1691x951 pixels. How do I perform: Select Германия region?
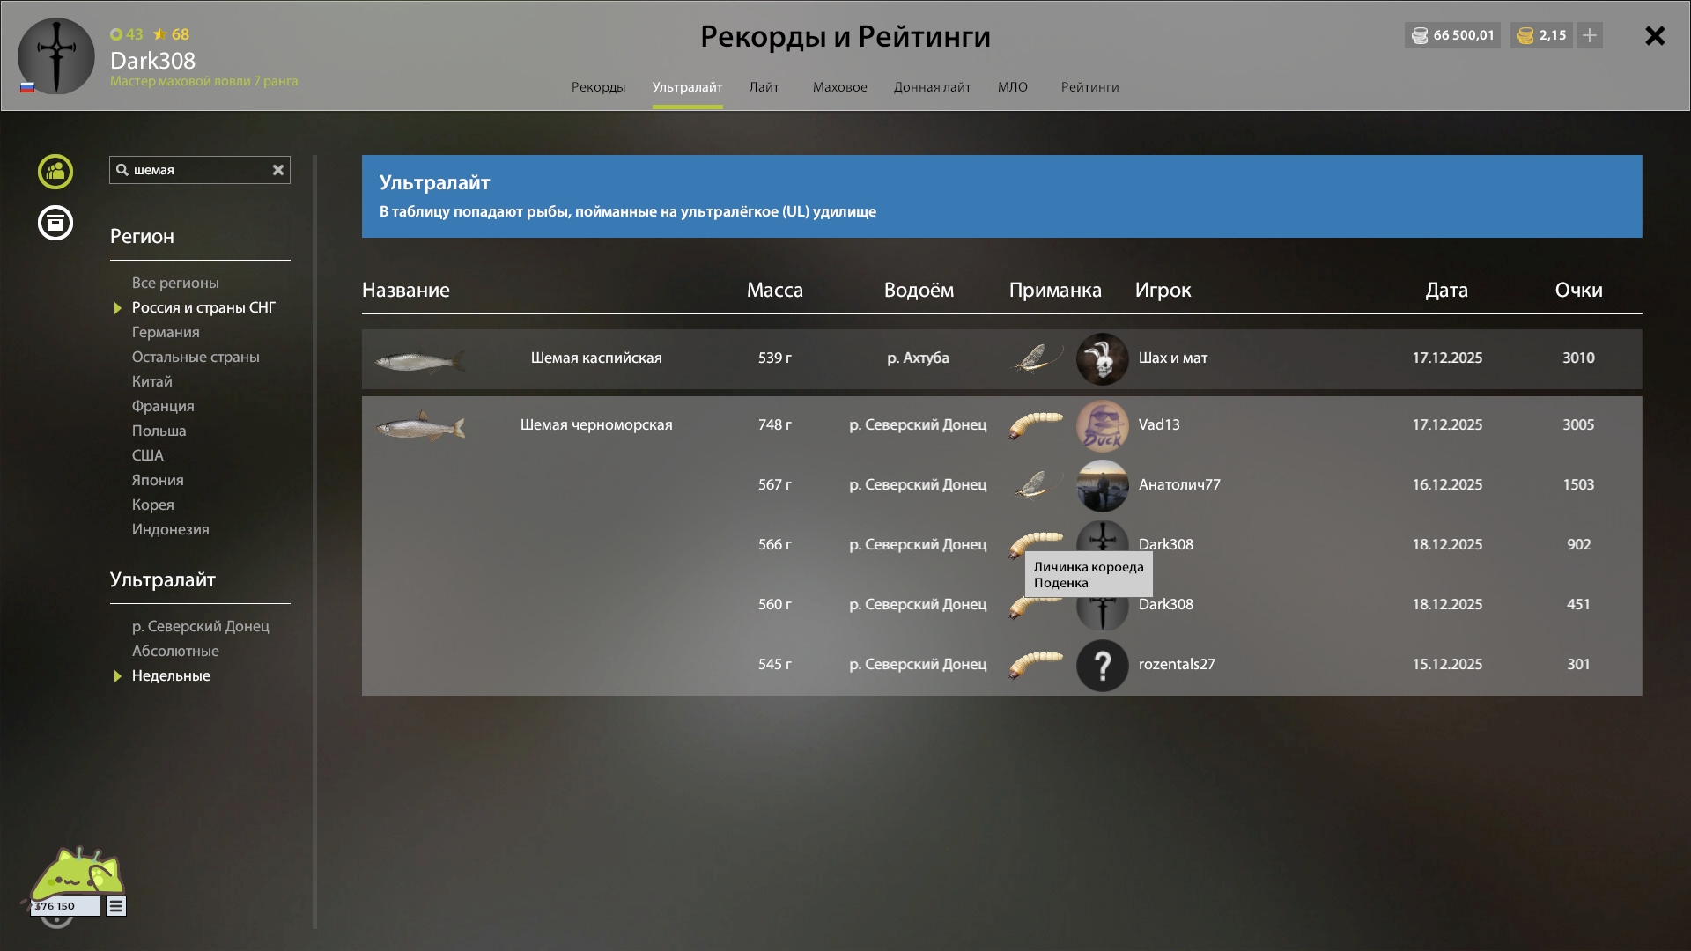pos(166,332)
